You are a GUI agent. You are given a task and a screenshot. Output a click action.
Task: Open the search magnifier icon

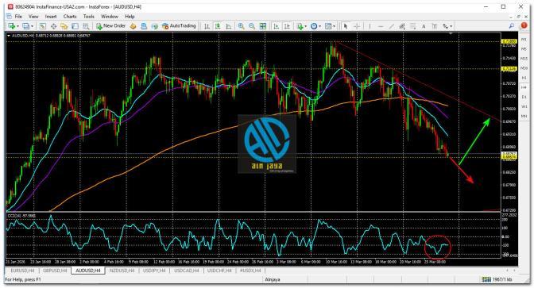point(512,26)
